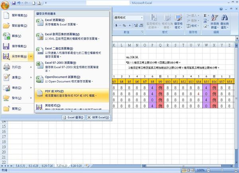
Task: Click 另存新檔(A) Save As entry
Action: point(16,57)
